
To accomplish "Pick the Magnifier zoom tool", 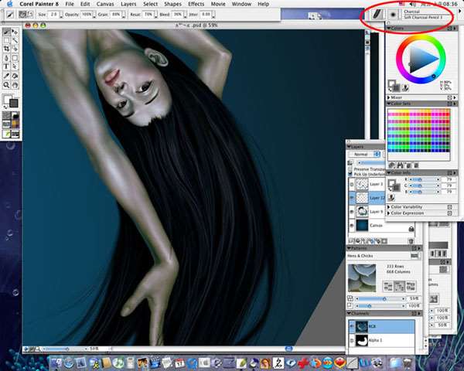I will click(x=7, y=84).
